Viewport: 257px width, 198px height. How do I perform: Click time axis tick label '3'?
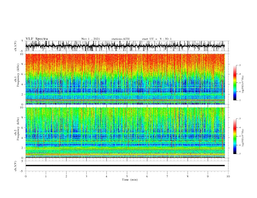pyautogui.click(x=86, y=176)
